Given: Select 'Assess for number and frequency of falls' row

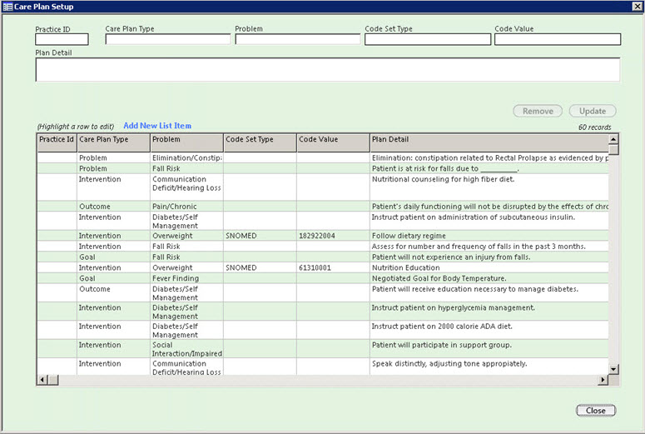Looking at the screenshot, I should [x=323, y=247].
